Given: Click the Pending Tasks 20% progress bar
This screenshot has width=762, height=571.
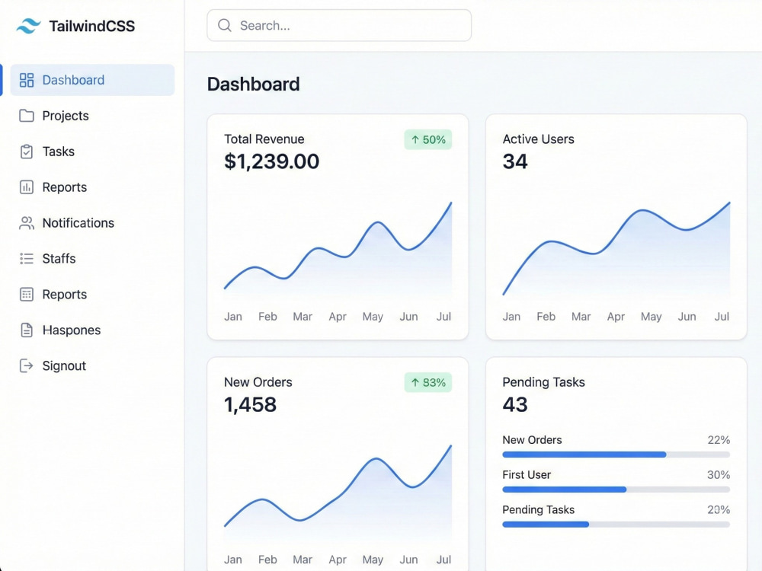Looking at the screenshot, I should (x=616, y=525).
